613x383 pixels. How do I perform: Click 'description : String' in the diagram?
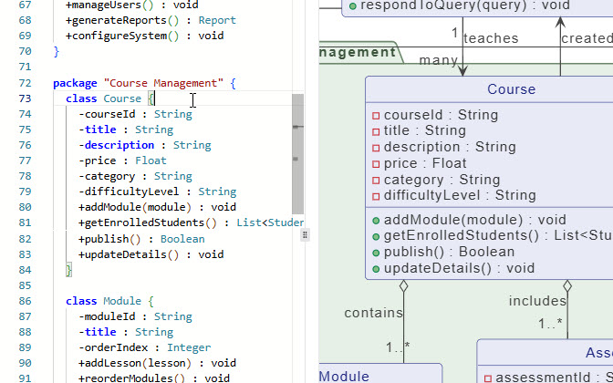pos(450,147)
